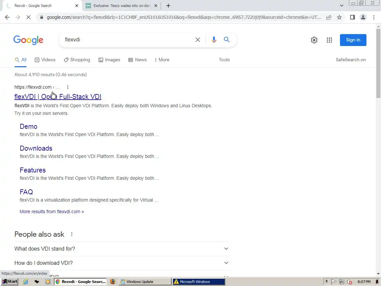Open a new tab with plus button

pyautogui.click(x=168, y=6)
